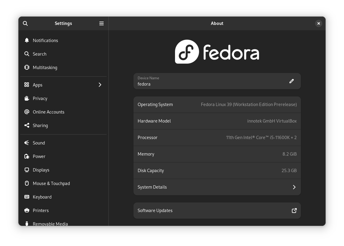Edit the device name using the pencil icon
The image size is (344, 246).
click(291, 81)
